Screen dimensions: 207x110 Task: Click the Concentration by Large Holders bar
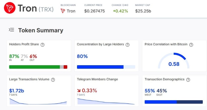[x=106, y=67]
